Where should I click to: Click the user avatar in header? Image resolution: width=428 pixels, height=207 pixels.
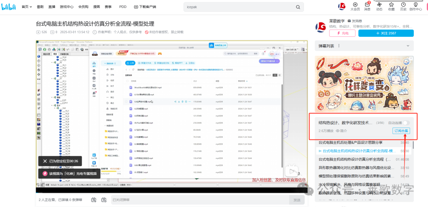tap(342, 6)
